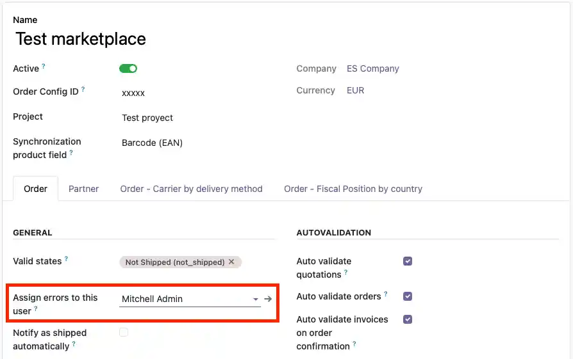
Task: Enable Notify as shipped automatically checkbox
Action: [x=124, y=332]
